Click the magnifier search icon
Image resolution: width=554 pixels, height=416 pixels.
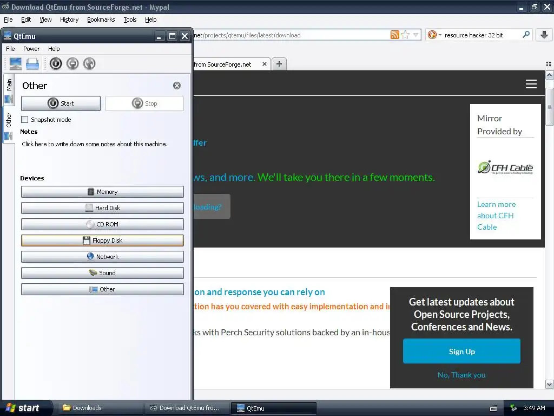[526, 34]
